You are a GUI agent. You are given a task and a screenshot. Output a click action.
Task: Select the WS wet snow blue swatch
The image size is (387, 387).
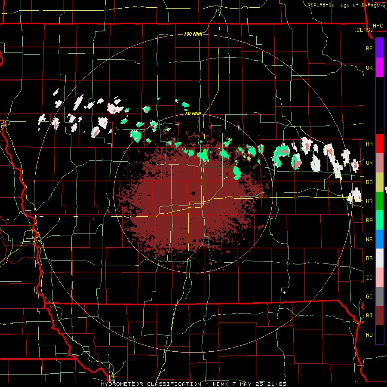coord(380,239)
